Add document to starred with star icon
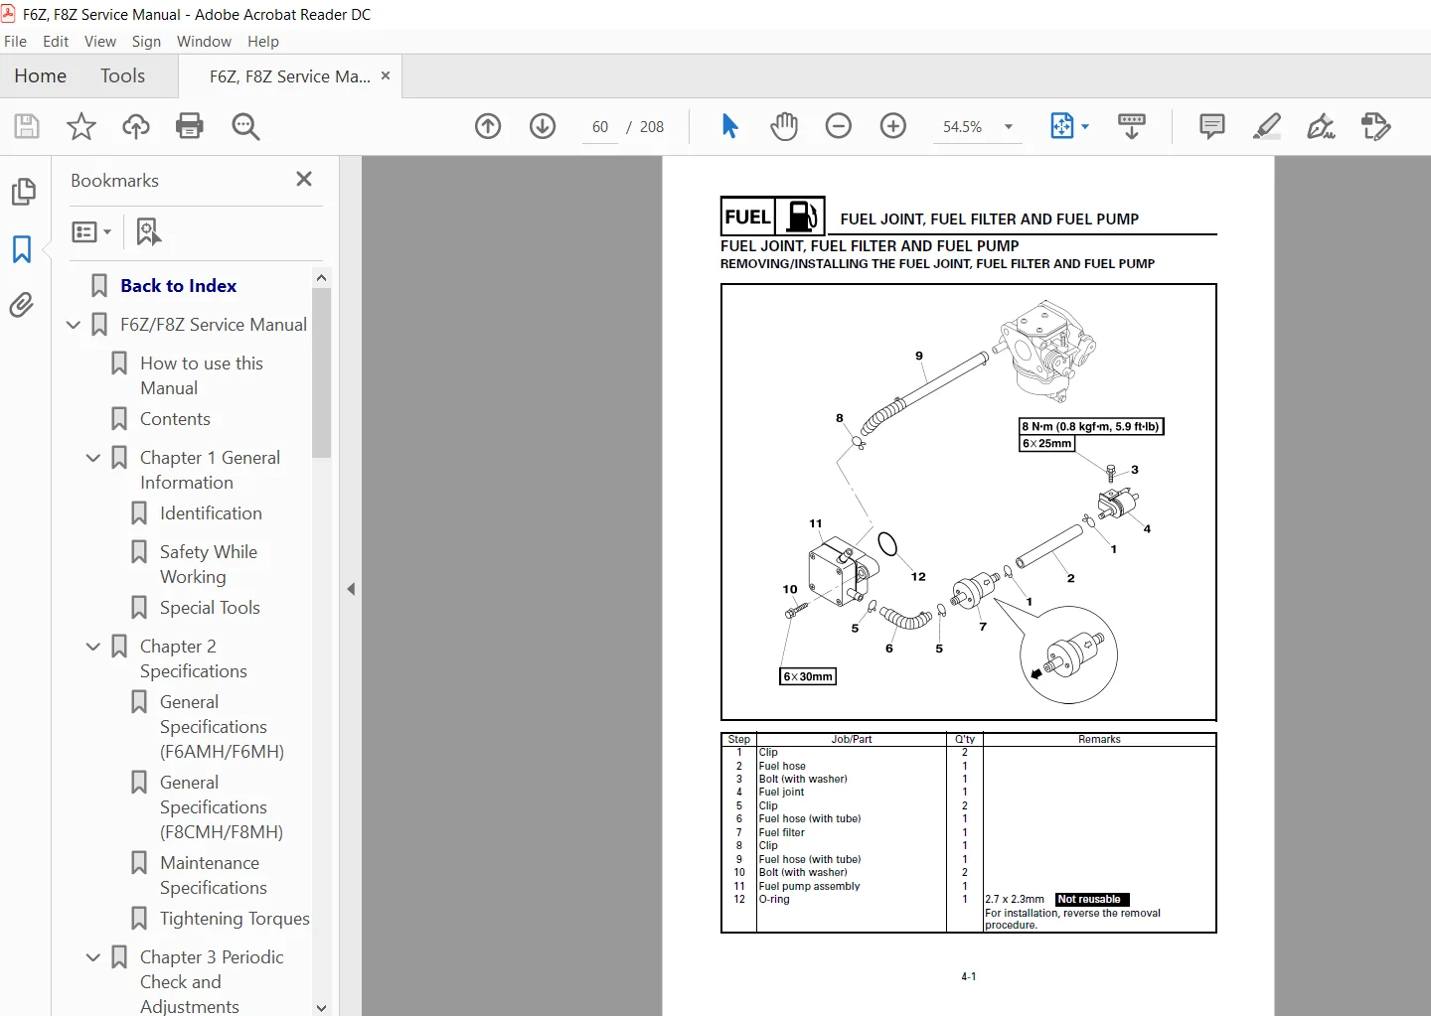The image size is (1431, 1016). (x=81, y=126)
